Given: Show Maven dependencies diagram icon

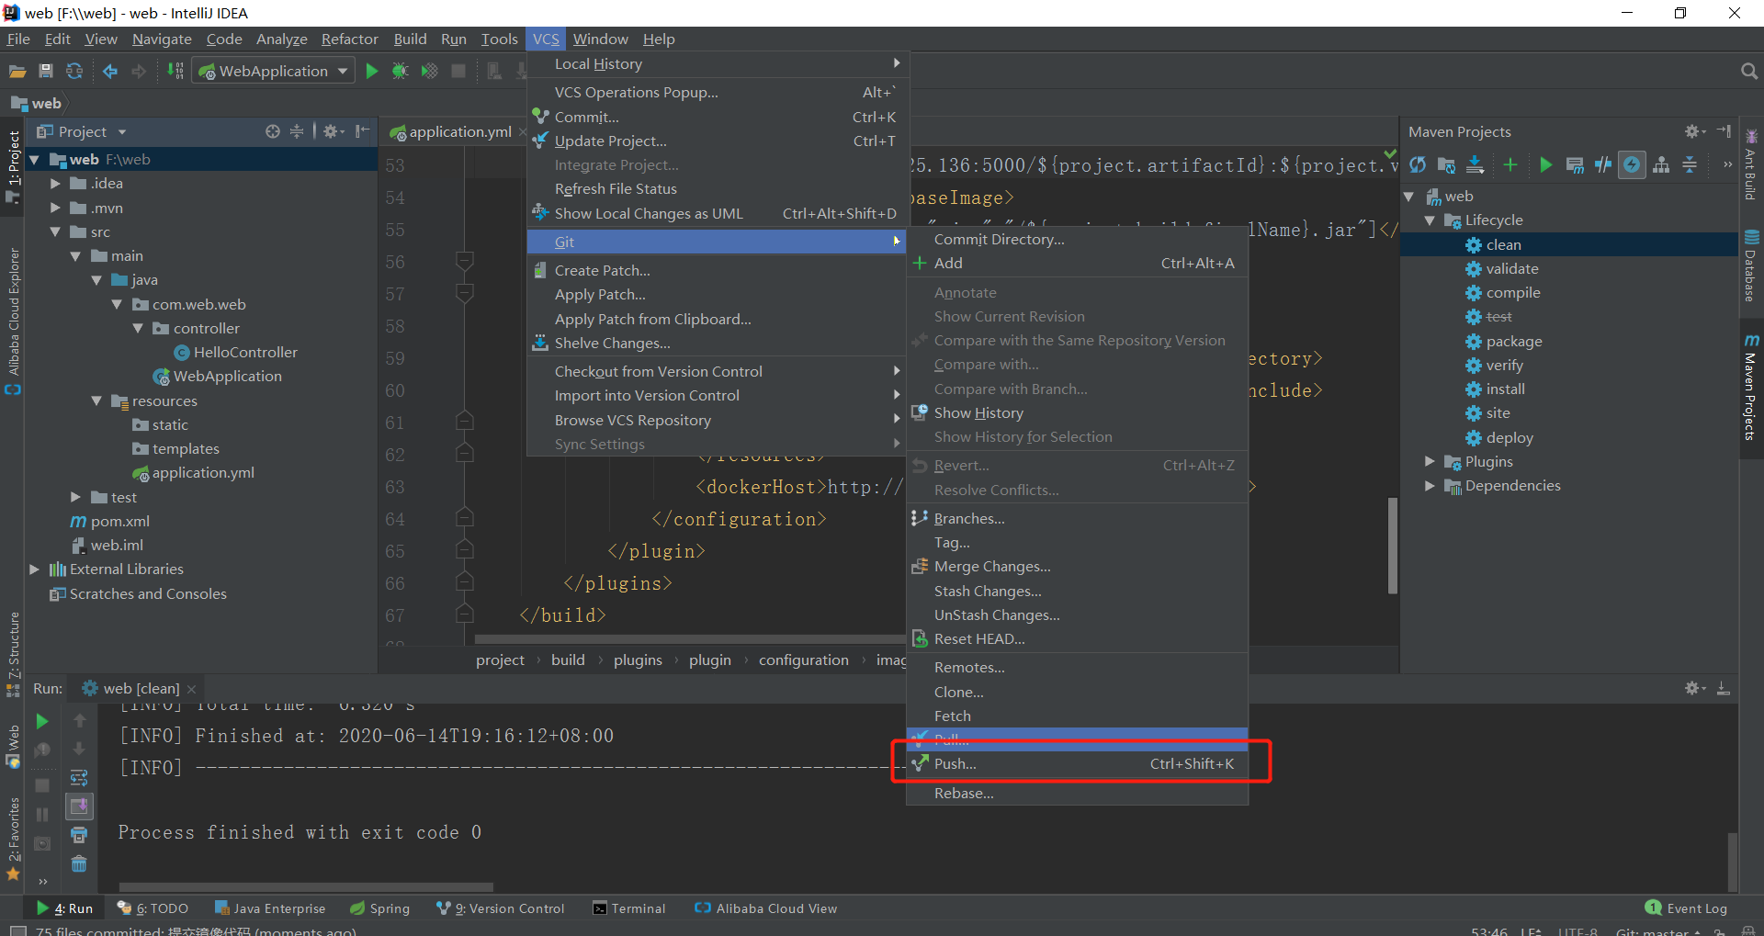Looking at the screenshot, I should coord(1661,164).
